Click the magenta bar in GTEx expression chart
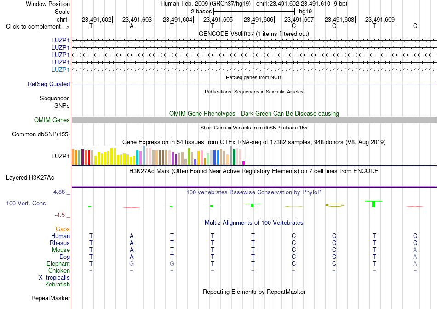 click(244, 163)
